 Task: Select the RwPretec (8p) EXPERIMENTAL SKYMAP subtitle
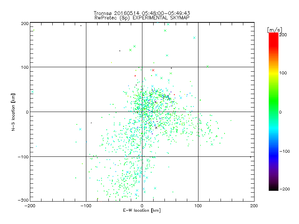pos(142,18)
